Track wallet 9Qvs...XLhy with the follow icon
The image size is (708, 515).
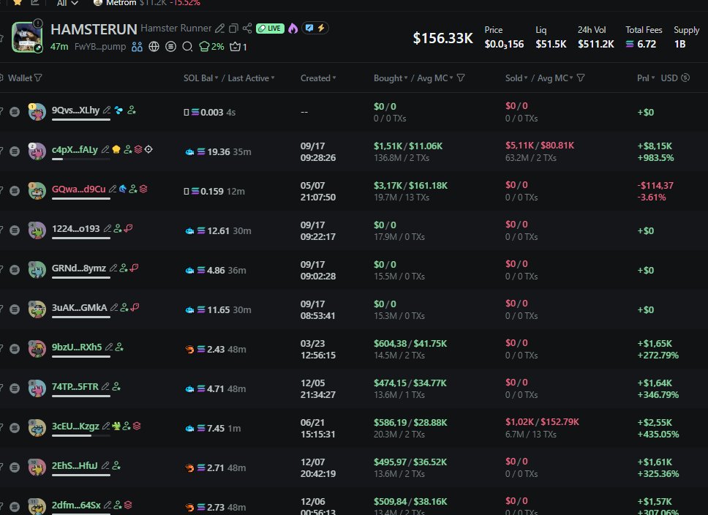coord(132,110)
